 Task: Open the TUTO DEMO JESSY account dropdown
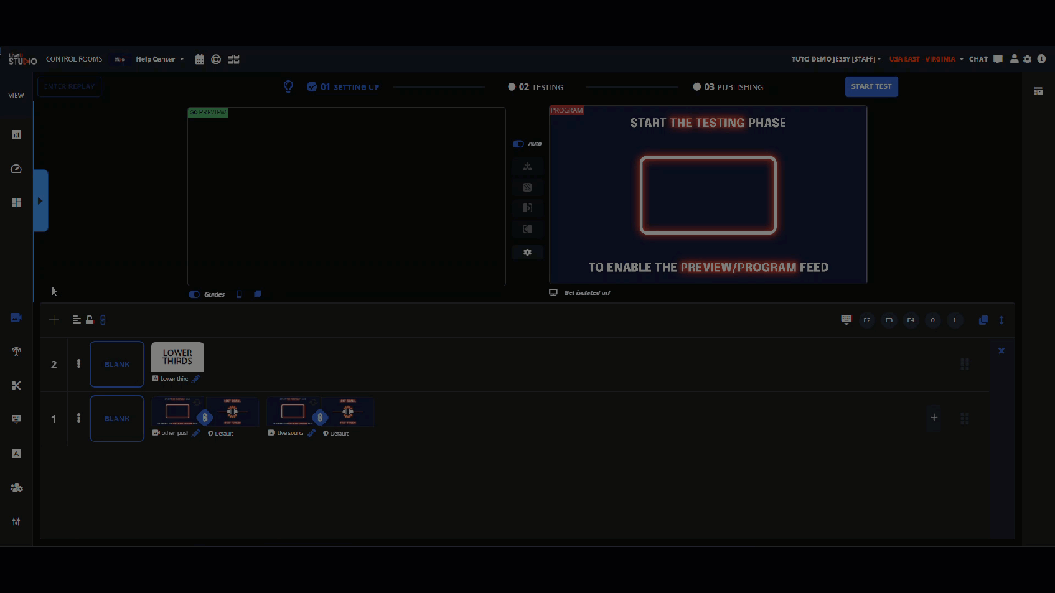point(836,59)
